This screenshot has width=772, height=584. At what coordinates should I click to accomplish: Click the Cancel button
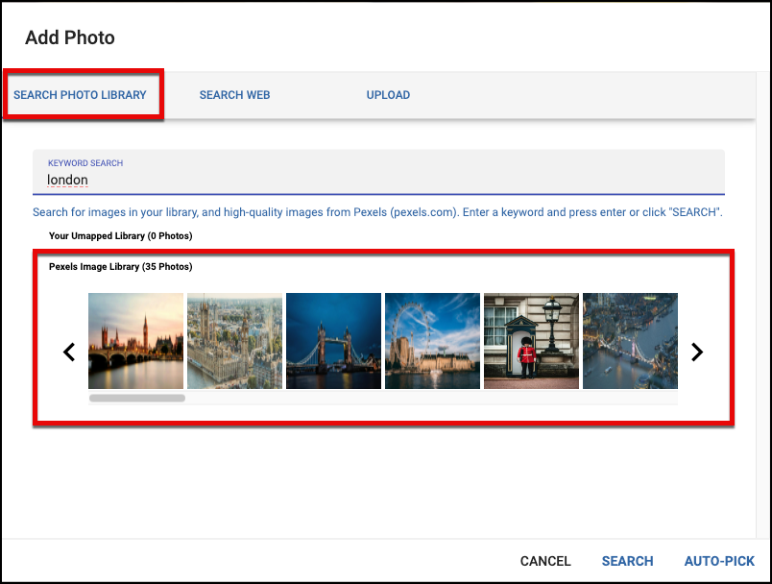click(545, 561)
